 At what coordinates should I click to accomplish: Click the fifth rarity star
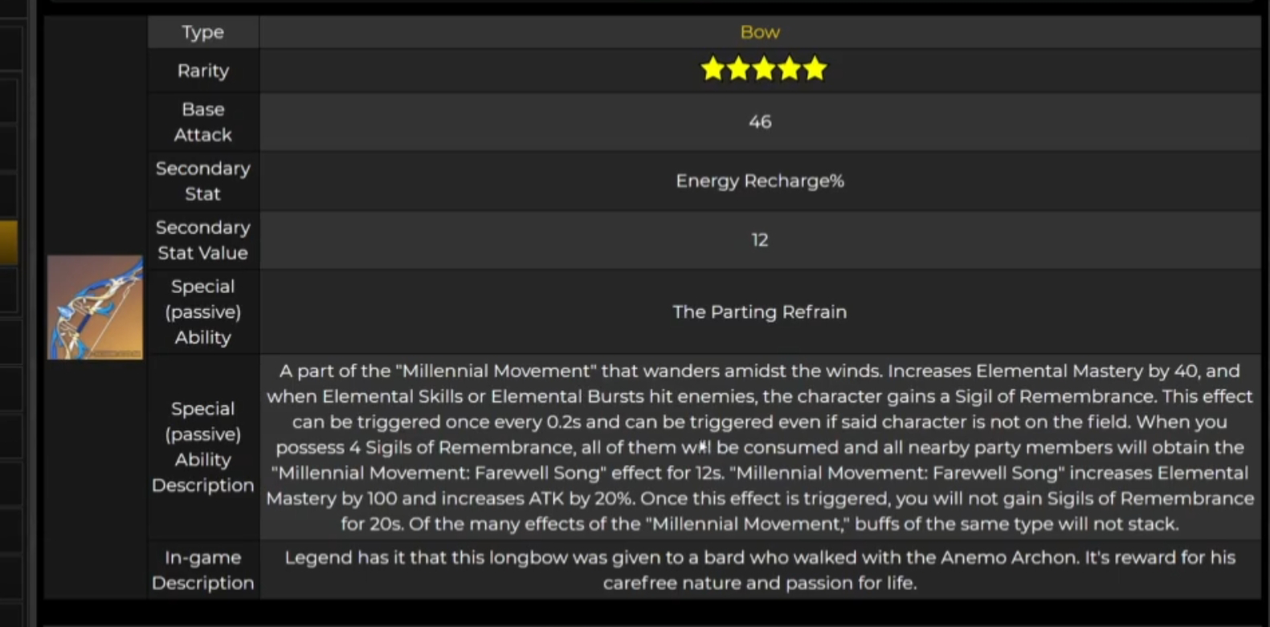[815, 69]
